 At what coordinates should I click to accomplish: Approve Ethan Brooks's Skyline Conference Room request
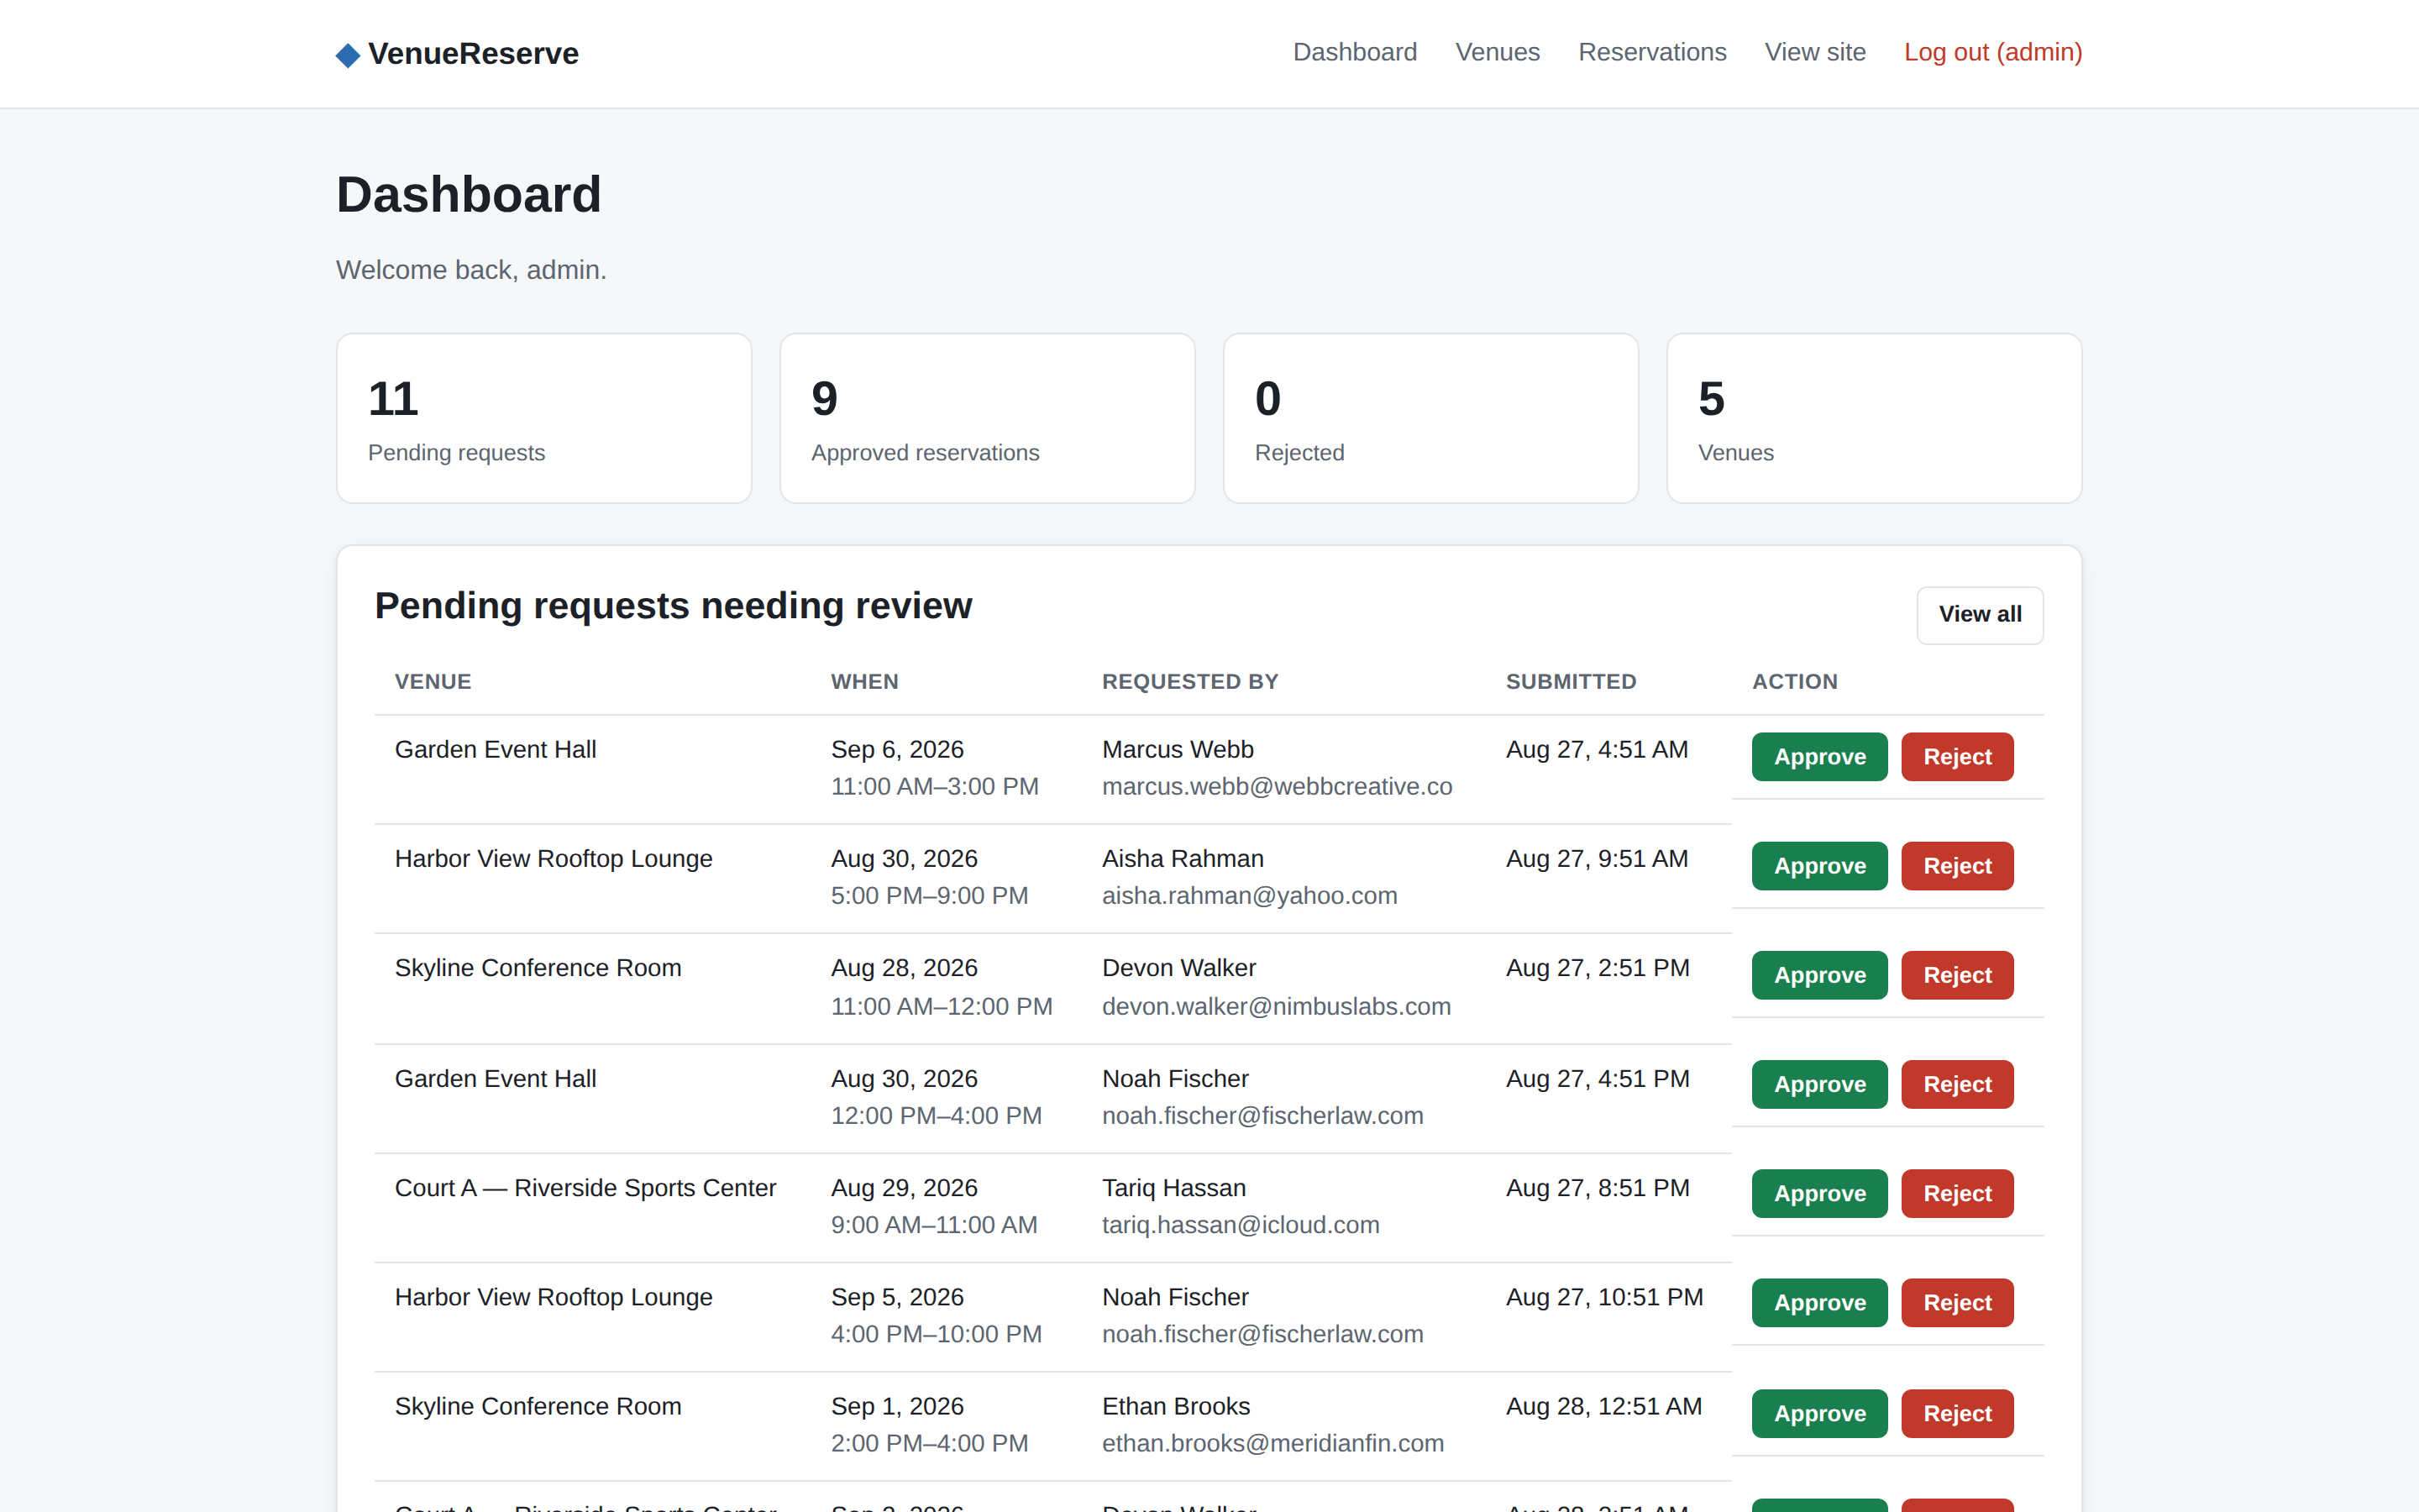tap(1819, 1413)
